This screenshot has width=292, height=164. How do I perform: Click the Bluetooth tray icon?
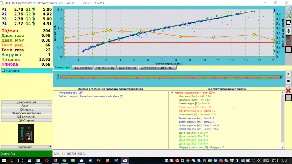pos(237,160)
